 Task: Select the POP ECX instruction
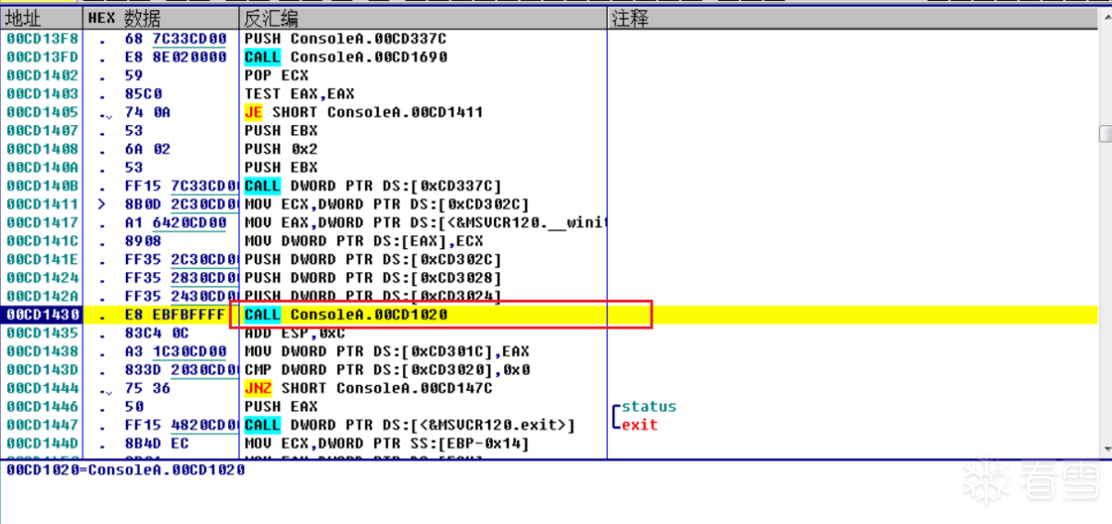[x=276, y=76]
